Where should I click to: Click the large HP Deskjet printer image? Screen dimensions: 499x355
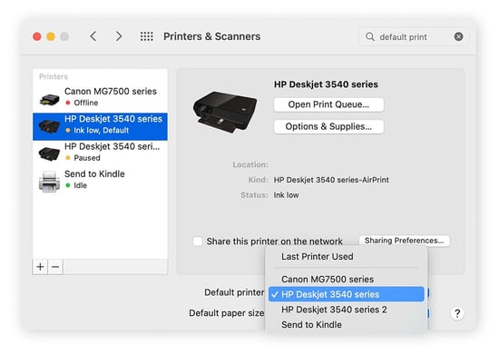click(225, 113)
